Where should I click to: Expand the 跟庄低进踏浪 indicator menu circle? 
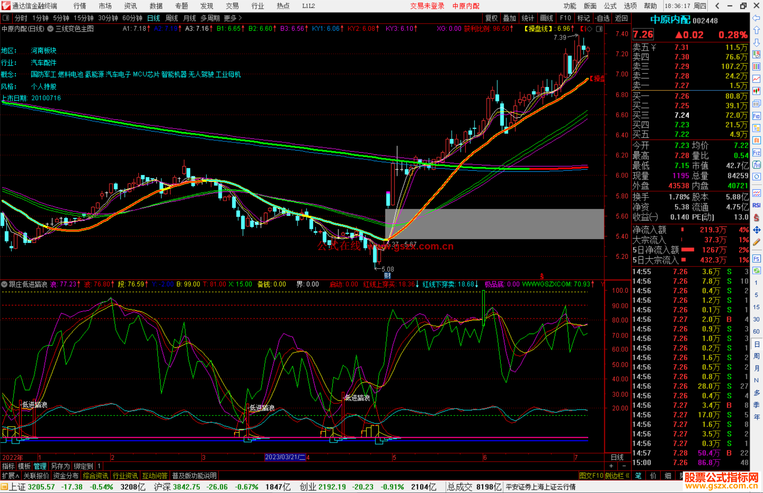tap(4, 284)
